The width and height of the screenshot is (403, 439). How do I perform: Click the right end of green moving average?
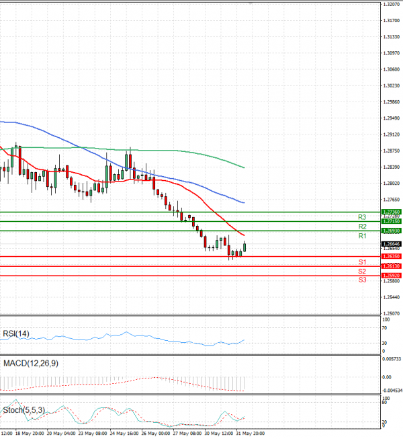click(x=243, y=167)
